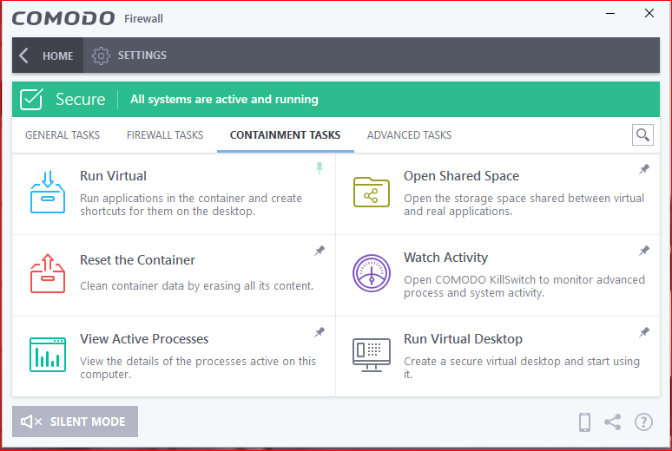
Task: Click the Run Virtual Desktop monitor icon
Action: coord(371,355)
